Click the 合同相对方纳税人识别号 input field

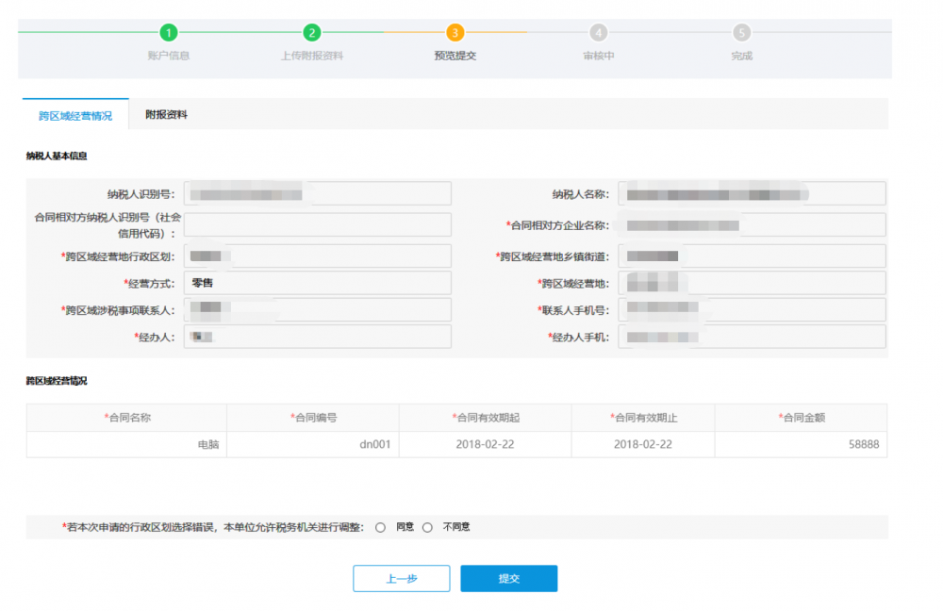coord(317,224)
